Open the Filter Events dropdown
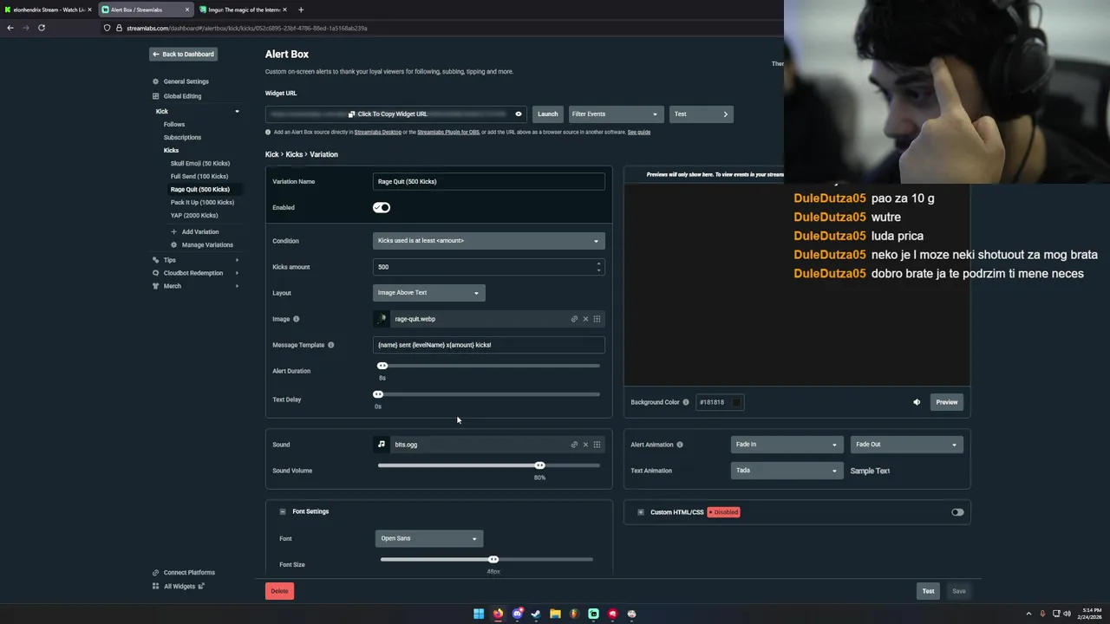Image resolution: width=1110 pixels, height=624 pixels. 615,114
